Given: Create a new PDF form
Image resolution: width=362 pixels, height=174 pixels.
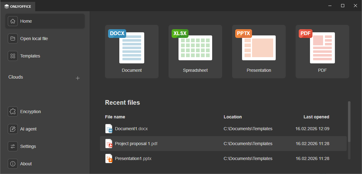Looking at the screenshot, I should 322,51.
